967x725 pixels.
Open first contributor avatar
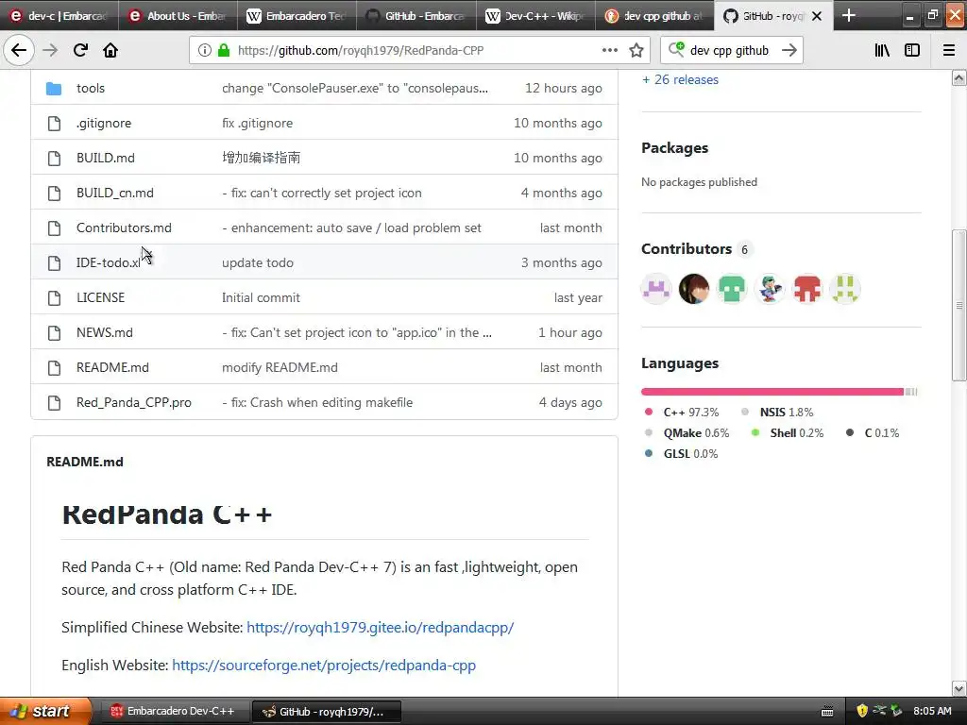tap(656, 289)
